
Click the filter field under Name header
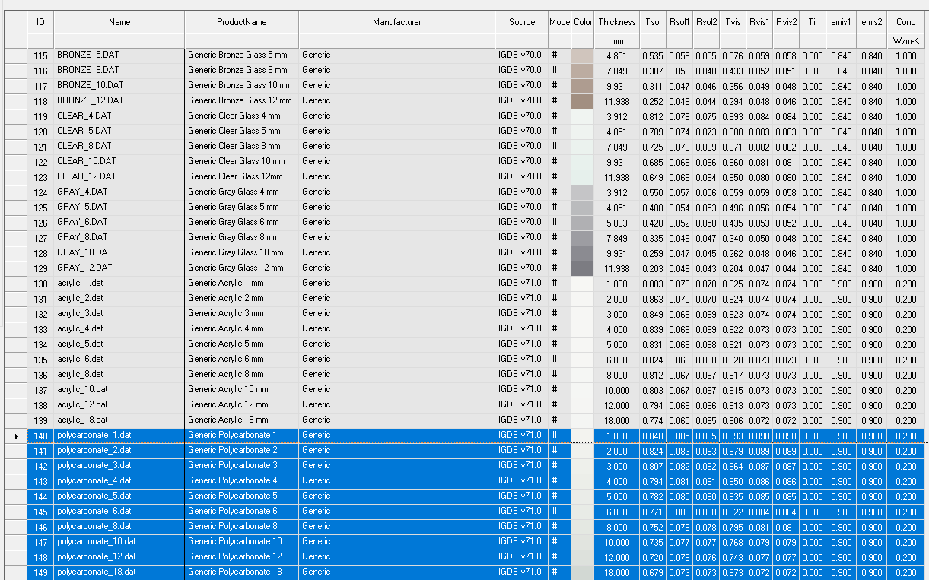(x=119, y=40)
